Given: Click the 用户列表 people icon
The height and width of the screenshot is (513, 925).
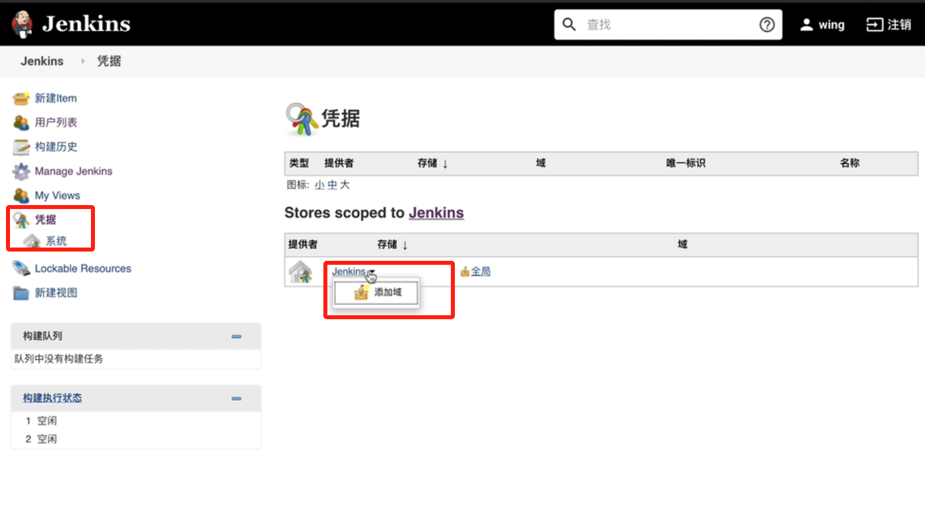Looking at the screenshot, I should (21, 123).
